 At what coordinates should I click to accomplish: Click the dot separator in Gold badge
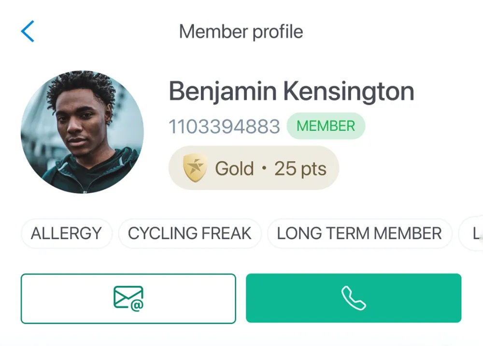click(264, 169)
